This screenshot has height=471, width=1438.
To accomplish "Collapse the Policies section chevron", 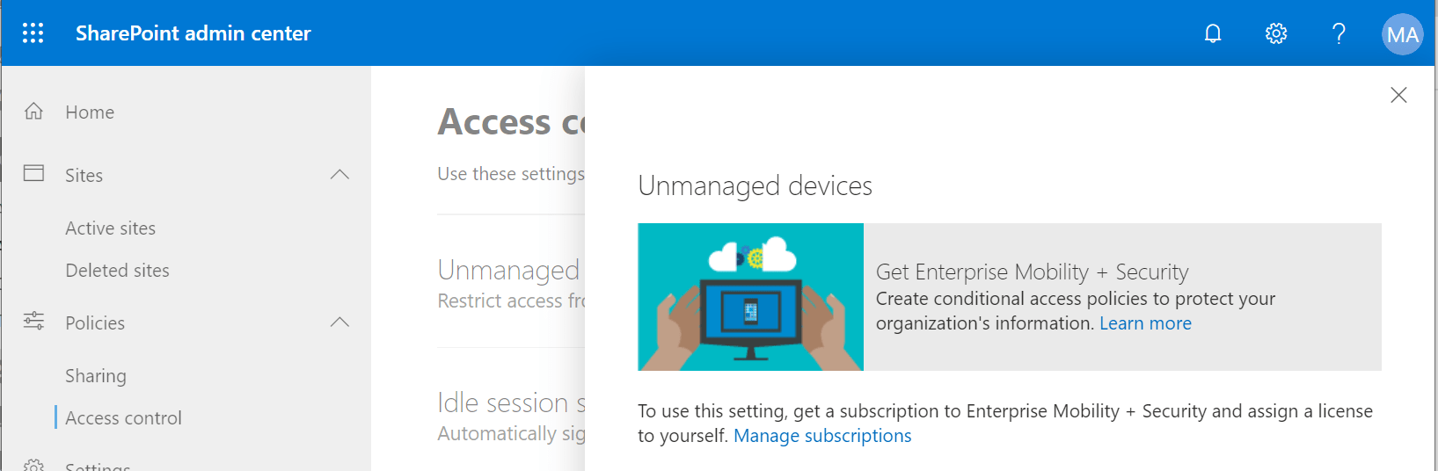I will click(x=339, y=322).
